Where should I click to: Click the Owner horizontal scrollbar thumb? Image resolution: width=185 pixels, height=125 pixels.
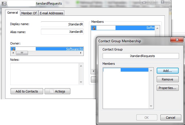[22, 53]
